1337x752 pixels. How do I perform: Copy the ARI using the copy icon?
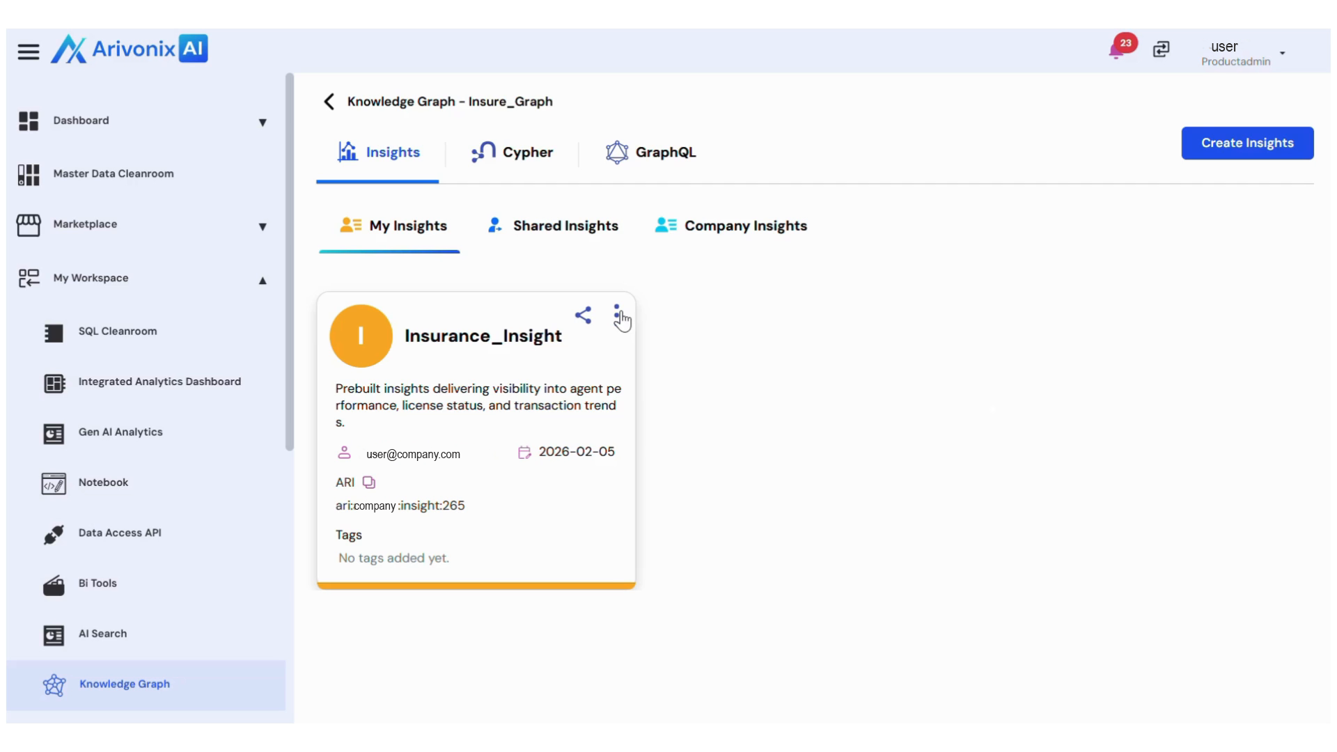tap(369, 483)
